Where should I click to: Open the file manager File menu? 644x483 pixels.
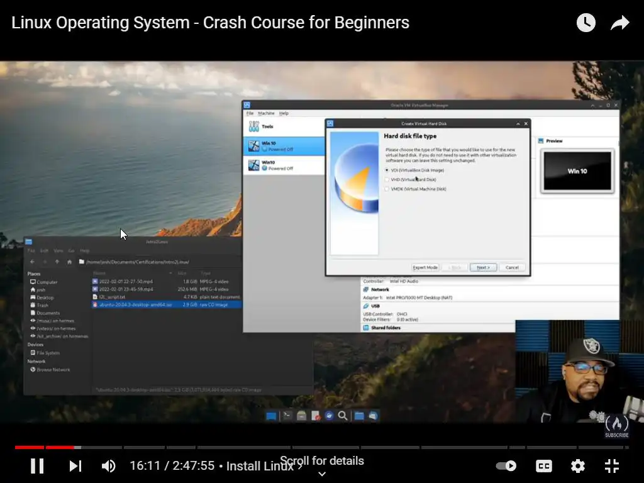point(31,250)
